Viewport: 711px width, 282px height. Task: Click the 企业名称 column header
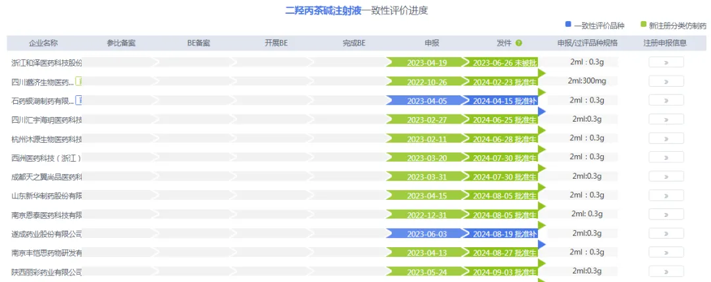[43, 43]
